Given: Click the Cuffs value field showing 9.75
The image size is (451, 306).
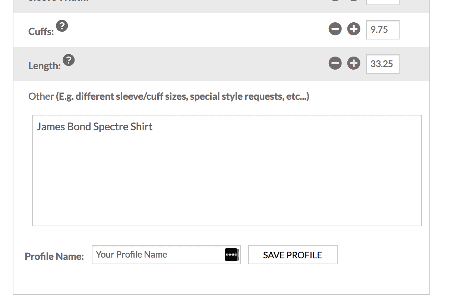Looking at the screenshot, I should coord(382,30).
